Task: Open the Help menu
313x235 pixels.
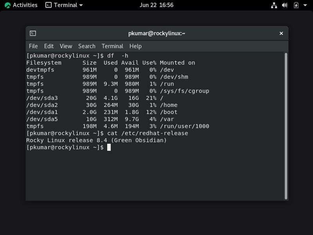Action: coord(135,46)
